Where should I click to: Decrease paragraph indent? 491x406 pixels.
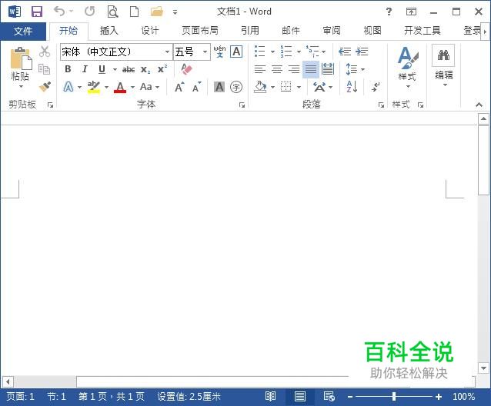click(x=345, y=52)
